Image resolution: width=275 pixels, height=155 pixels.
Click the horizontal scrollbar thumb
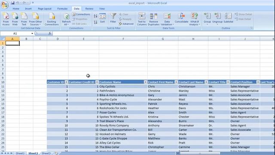[x=200, y=153]
